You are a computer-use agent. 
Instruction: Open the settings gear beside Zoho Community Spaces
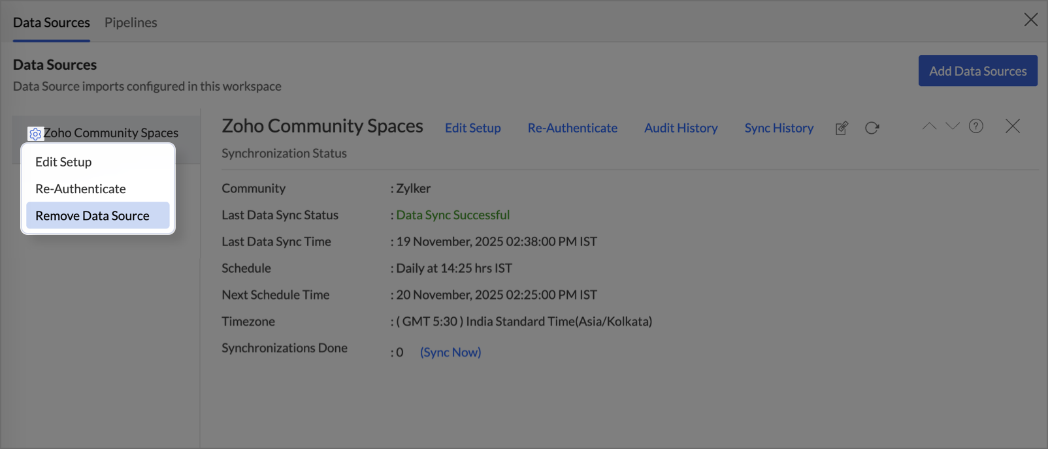pyautogui.click(x=35, y=134)
